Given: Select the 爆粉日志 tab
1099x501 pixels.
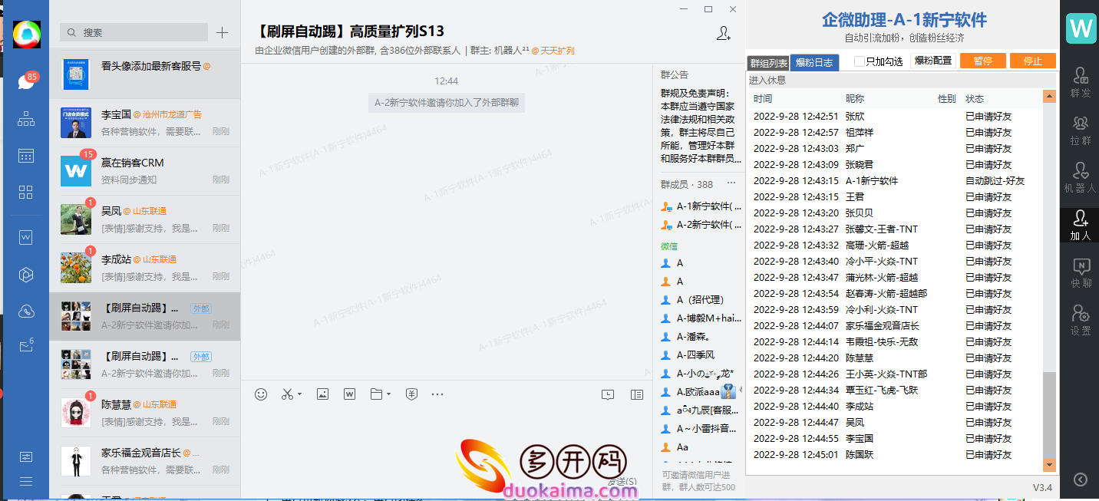Looking at the screenshot, I should [814, 63].
